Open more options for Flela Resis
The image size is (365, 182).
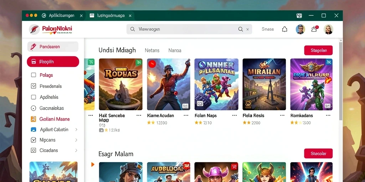[282, 116]
